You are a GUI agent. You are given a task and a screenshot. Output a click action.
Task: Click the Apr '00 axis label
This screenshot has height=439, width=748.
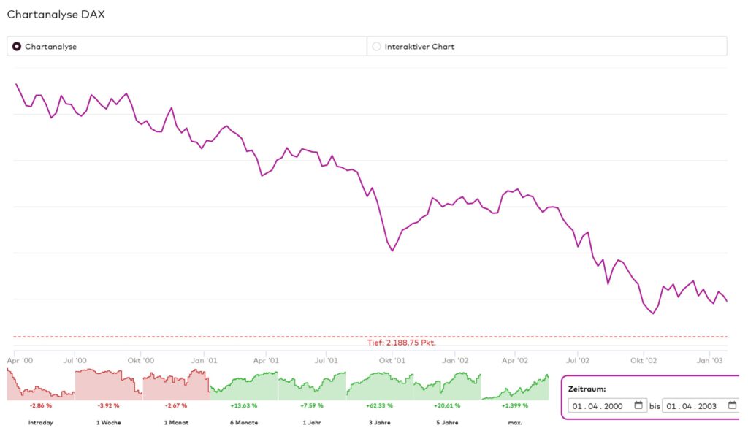point(20,360)
